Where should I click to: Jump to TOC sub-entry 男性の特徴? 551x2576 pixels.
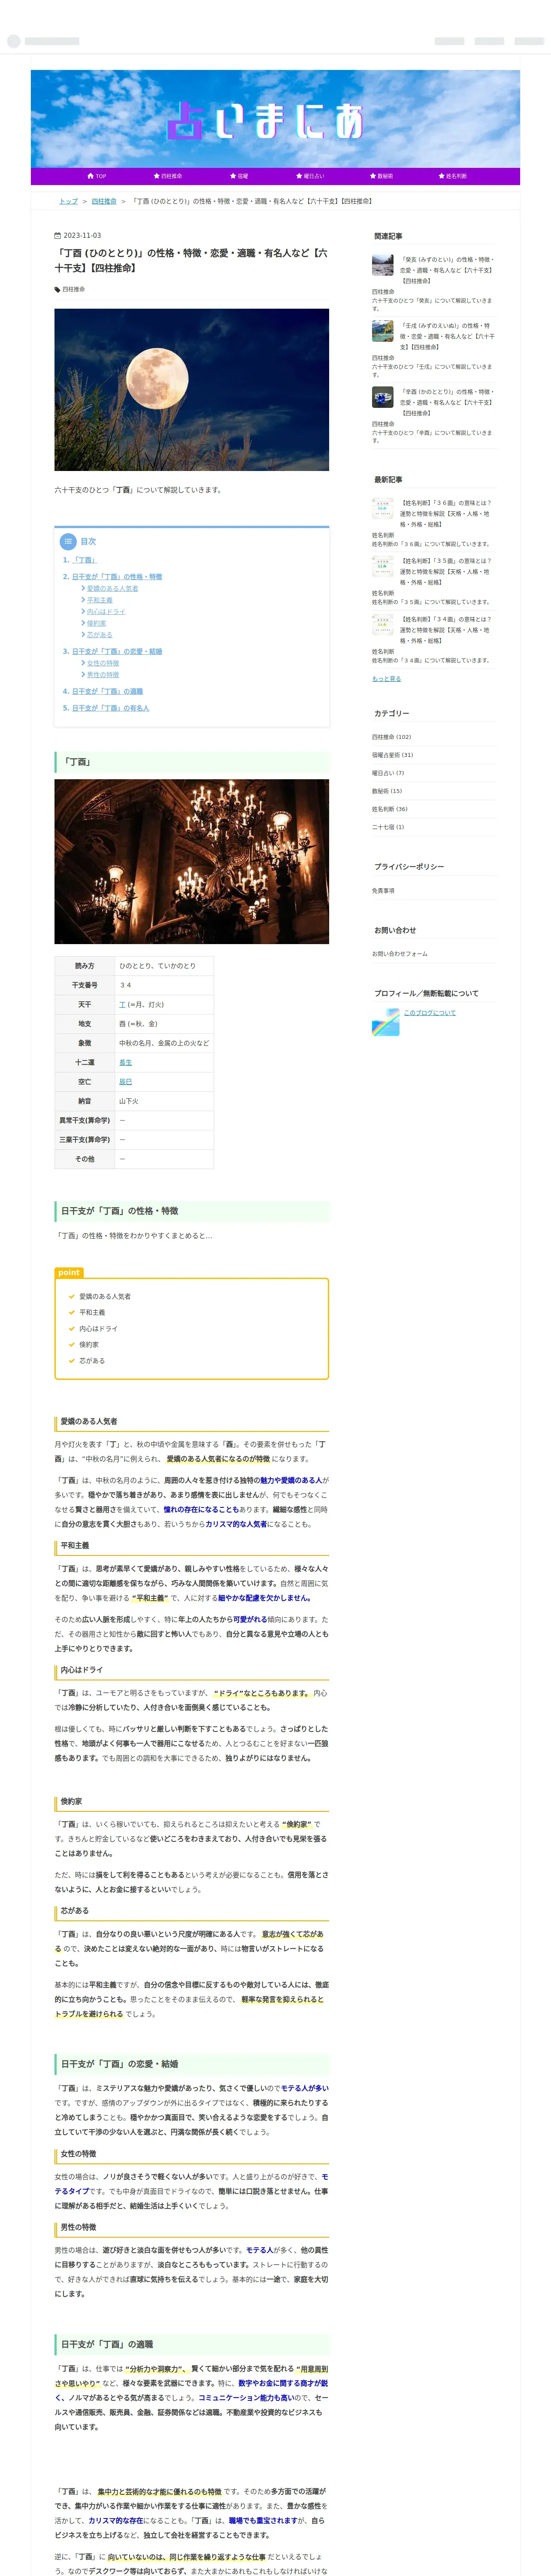102,675
